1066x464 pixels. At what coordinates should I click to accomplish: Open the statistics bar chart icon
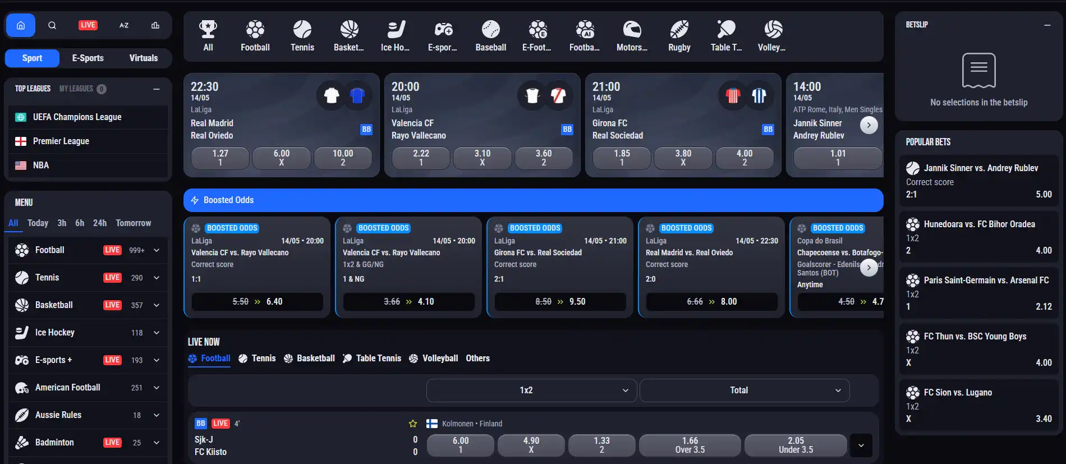[155, 25]
